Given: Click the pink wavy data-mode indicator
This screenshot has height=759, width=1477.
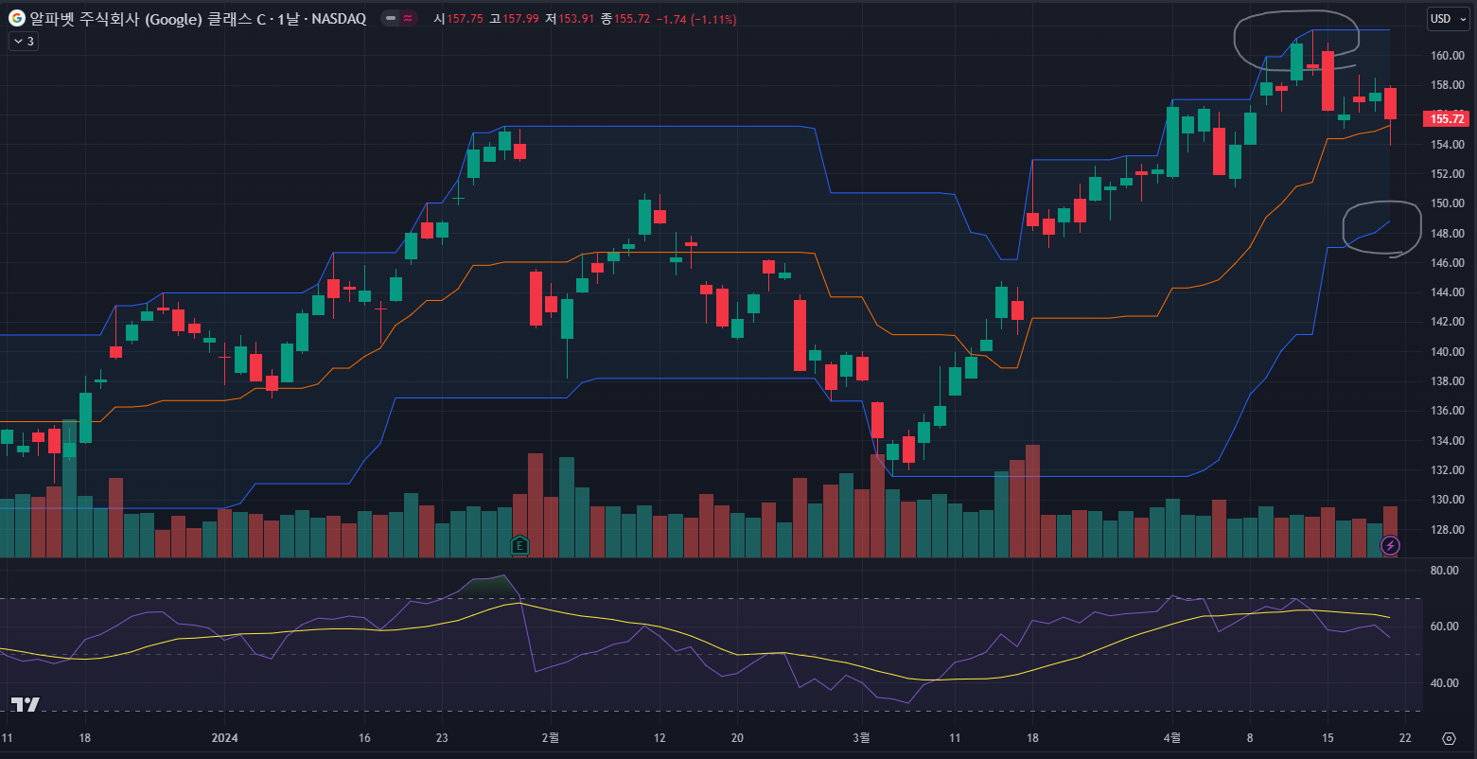Looking at the screenshot, I should click(x=407, y=19).
